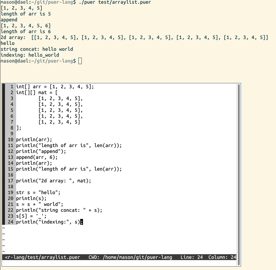This screenshot has width=276, height=270.
Task: Click 'CWD: /home/mason/git/puer-lang' in status bar
Action: coord(130,257)
